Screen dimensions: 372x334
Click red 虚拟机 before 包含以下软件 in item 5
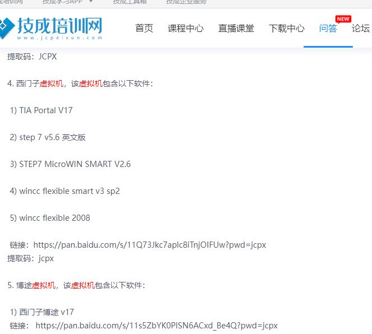[x=83, y=285]
